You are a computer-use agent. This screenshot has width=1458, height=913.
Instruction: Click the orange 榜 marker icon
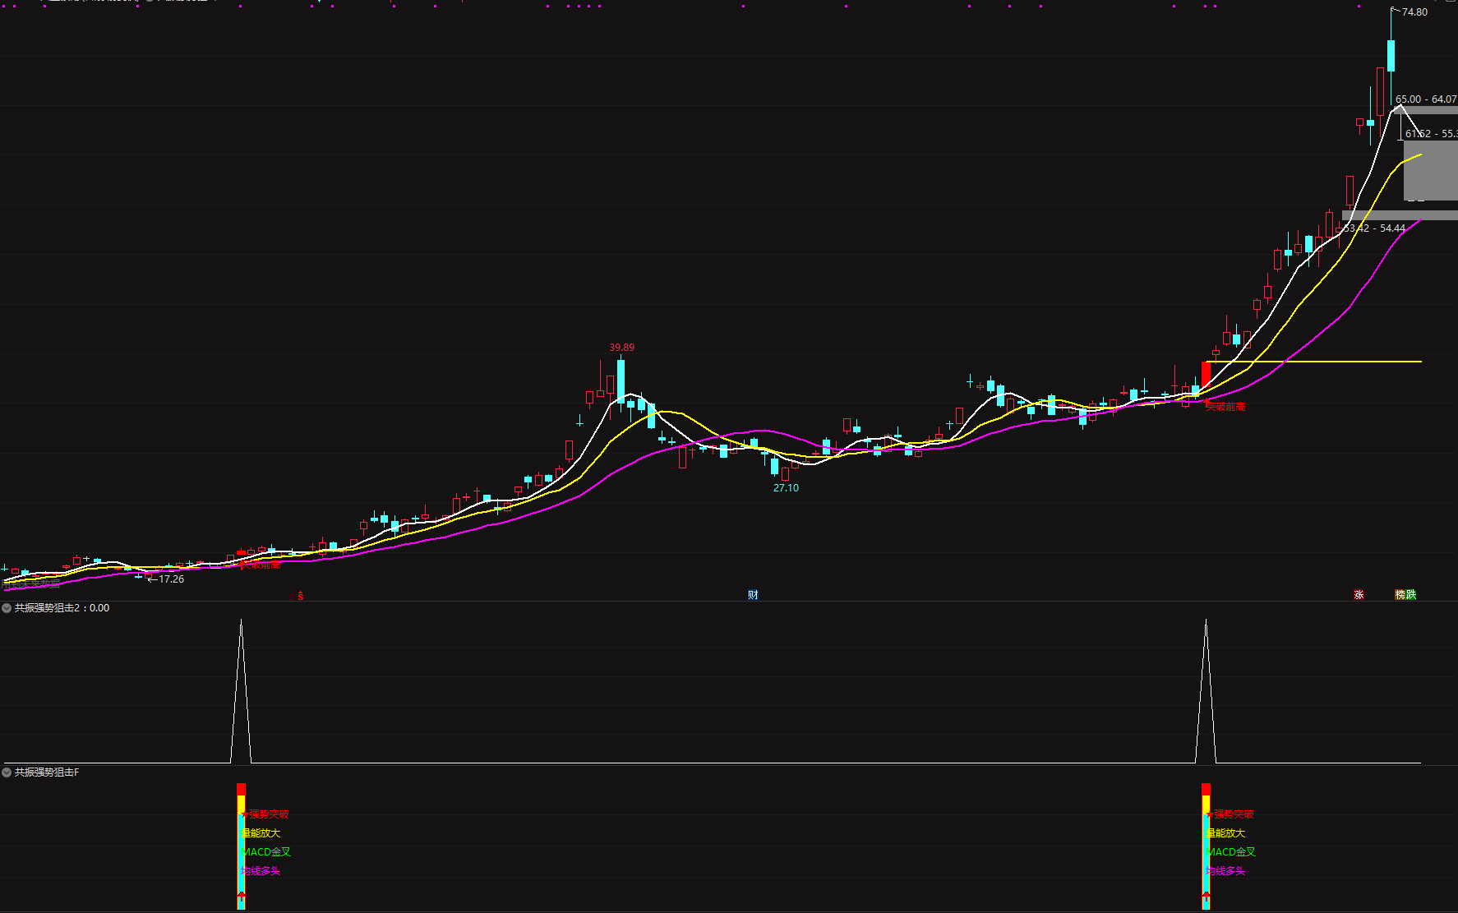1400,594
